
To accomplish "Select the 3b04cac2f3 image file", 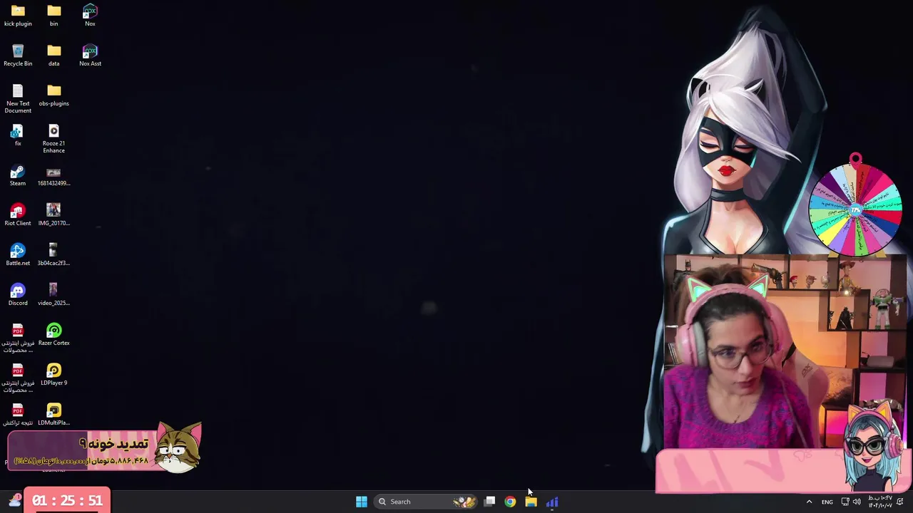I will coord(53,255).
